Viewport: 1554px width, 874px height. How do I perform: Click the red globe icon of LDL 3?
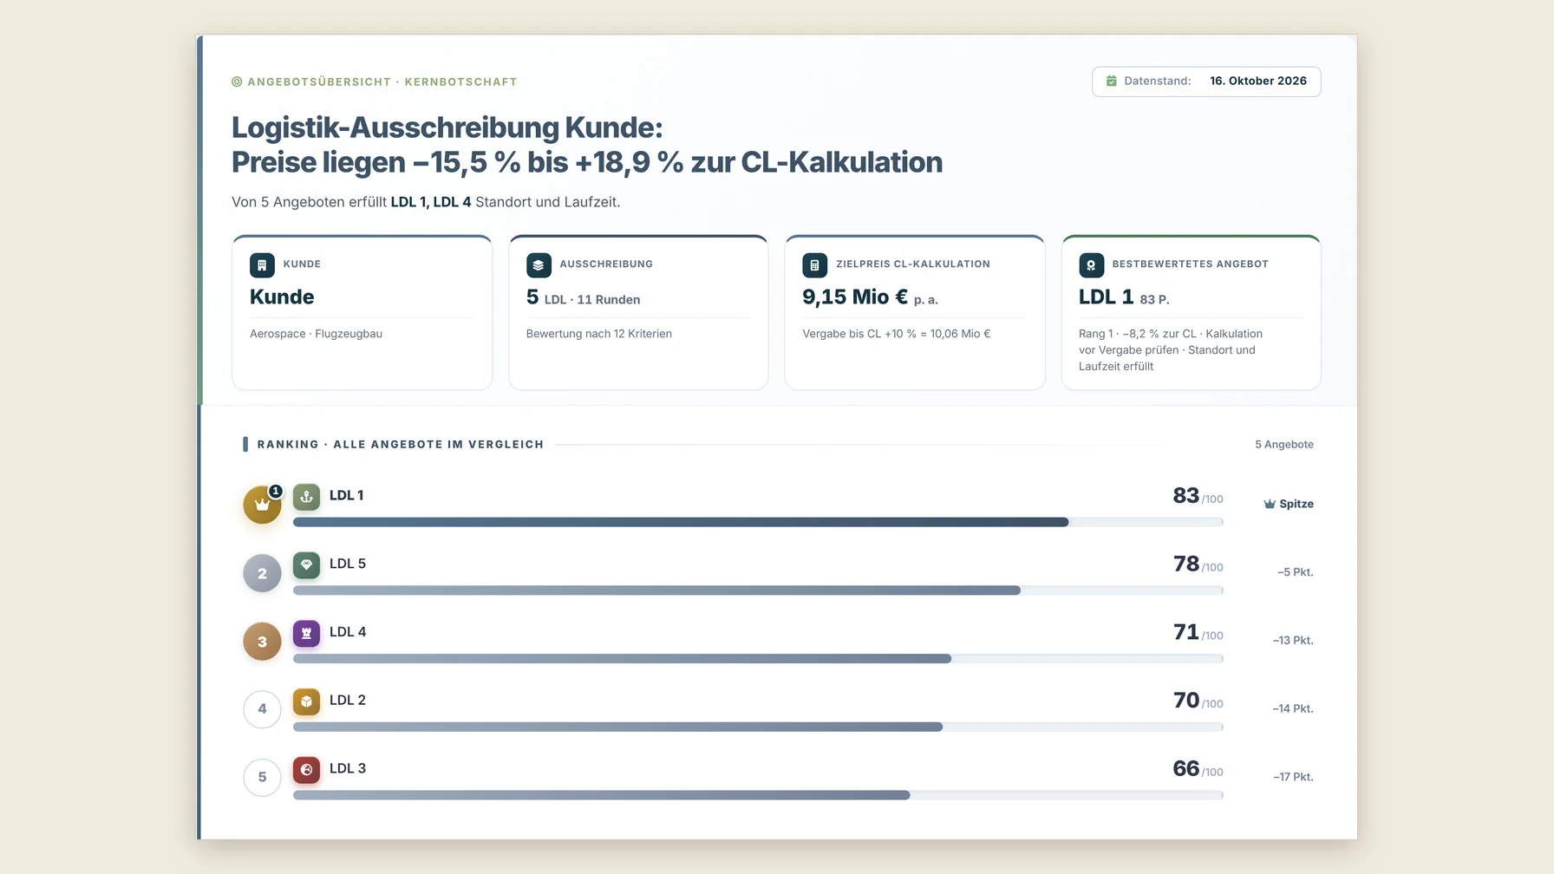pyautogui.click(x=306, y=770)
